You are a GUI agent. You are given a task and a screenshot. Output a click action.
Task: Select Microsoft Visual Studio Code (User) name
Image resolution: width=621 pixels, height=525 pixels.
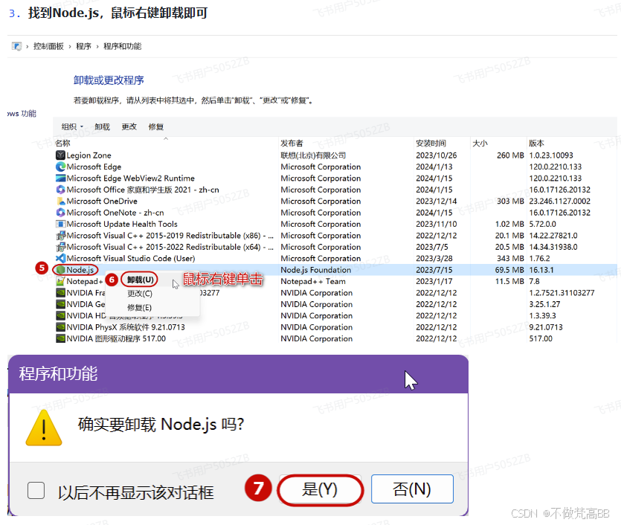(x=131, y=259)
